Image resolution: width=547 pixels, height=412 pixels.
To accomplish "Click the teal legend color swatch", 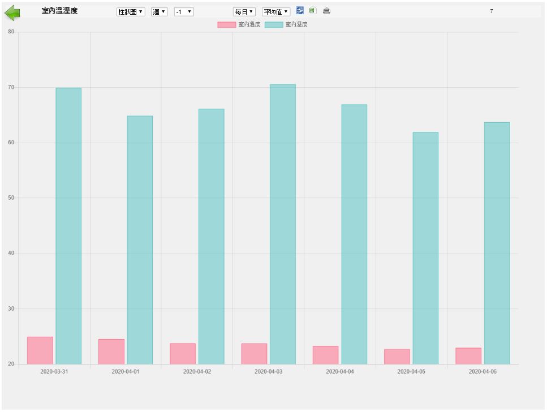I will [273, 25].
